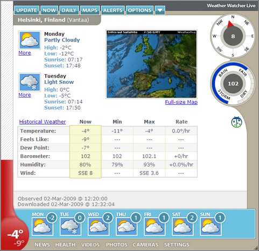Click the Dew Point Now value -7°
Viewport: 259px width, 251px height.
[x=86, y=148]
